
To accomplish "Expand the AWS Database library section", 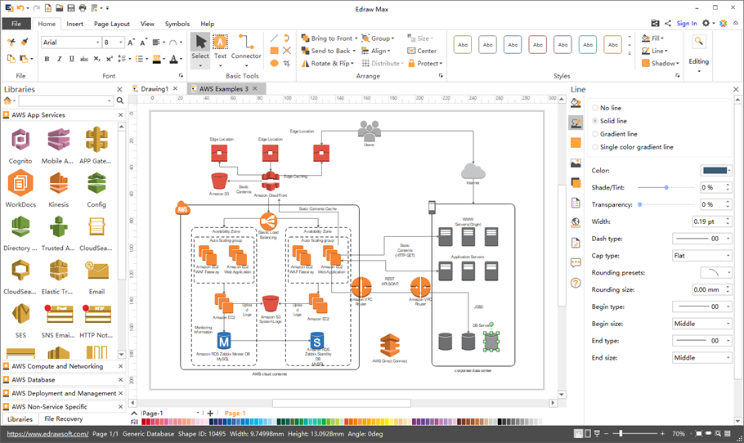I will (34, 380).
